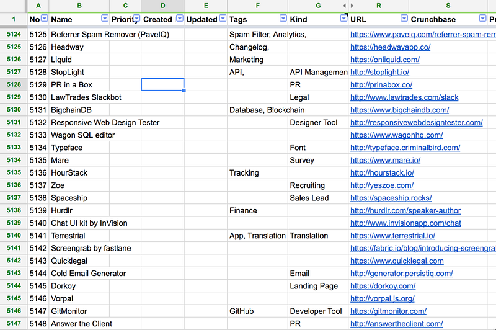Select the 'API Managemen' kind cell
496x330 pixels.
pyautogui.click(x=318, y=72)
